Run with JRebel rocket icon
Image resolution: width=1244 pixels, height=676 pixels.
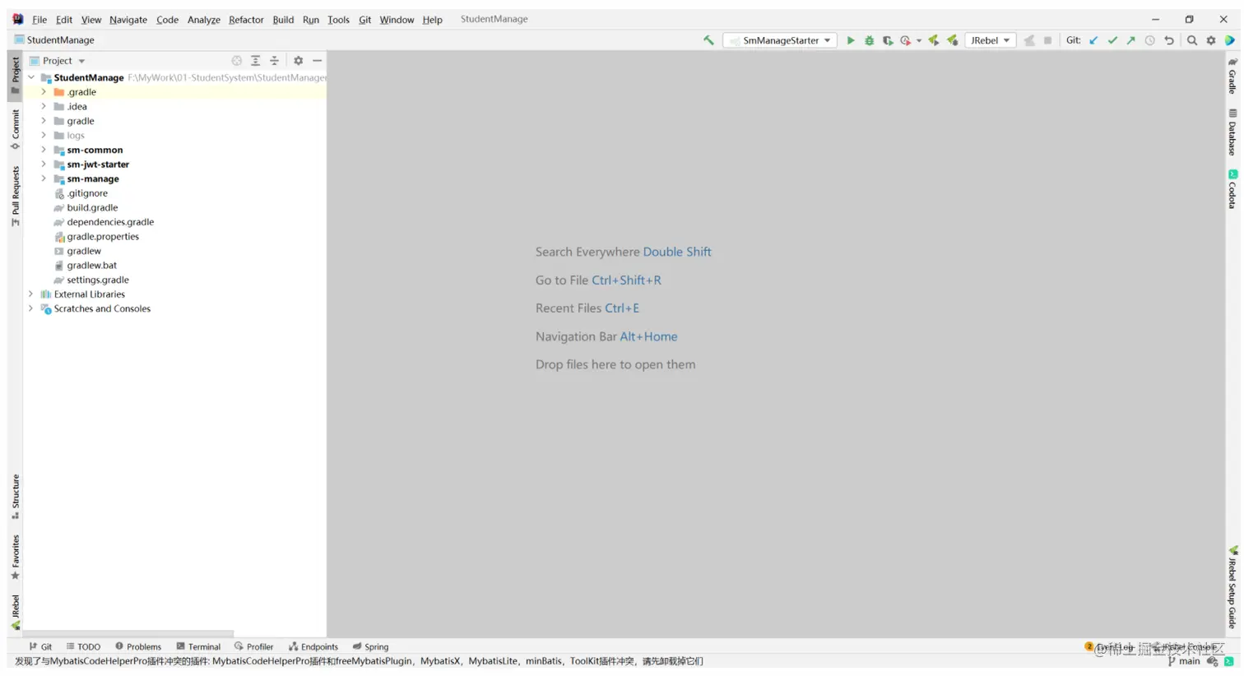tap(934, 40)
